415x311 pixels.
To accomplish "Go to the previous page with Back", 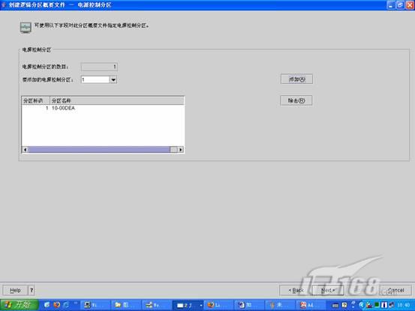I will click(x=296, y=290).
